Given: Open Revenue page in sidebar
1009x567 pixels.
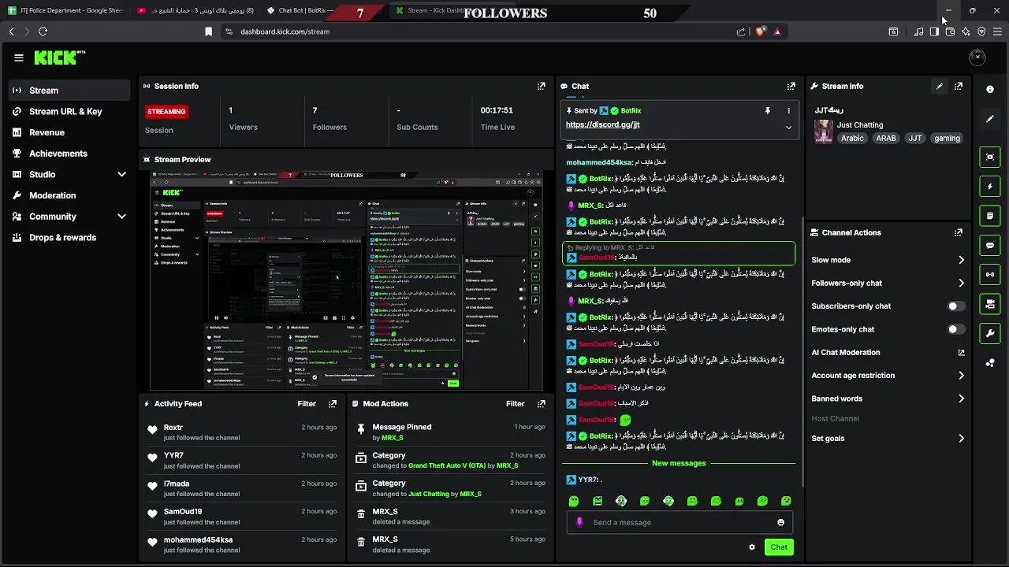Looking at the screenshot, I should tap(69, 132).
